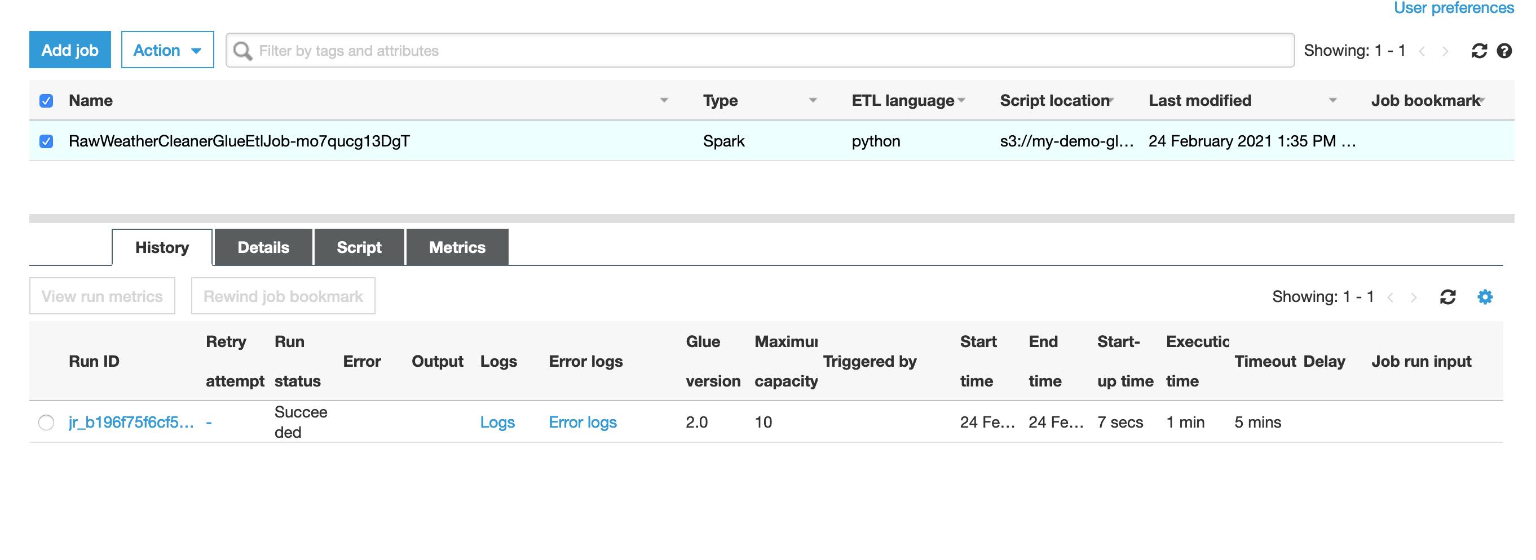Toggle the select-all jobs checkbox
The width and height of the screenshot is (1536, 560).
[x=46, y=101]
